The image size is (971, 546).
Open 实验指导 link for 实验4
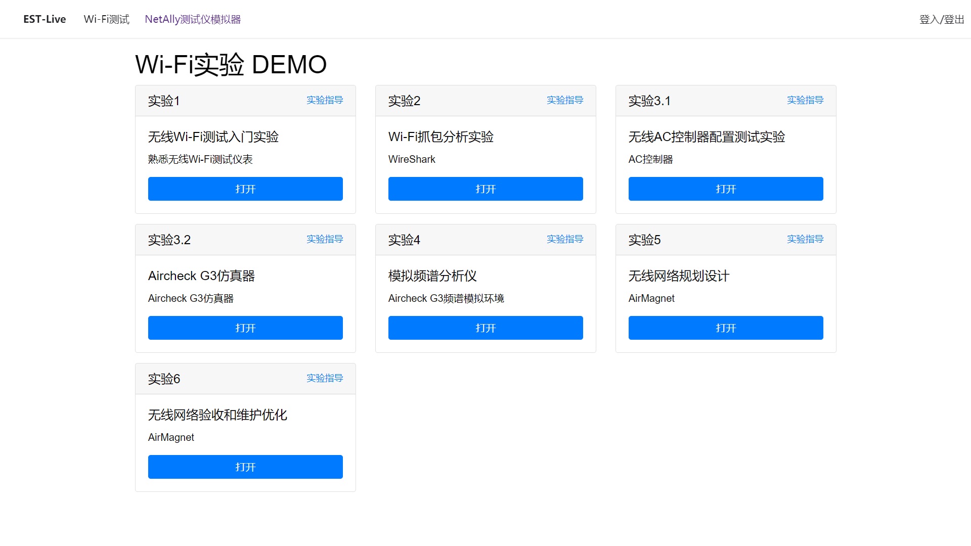click(x=565, y=239)
